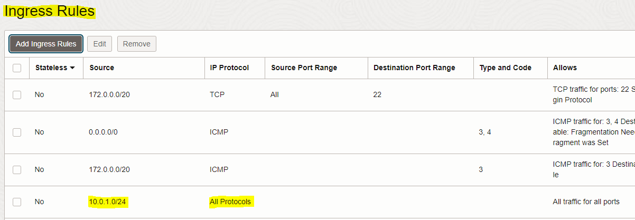Click the 172.0.0.0/20 source in TCP row
This screenshot has height=220, width=635.
[109, 95]
